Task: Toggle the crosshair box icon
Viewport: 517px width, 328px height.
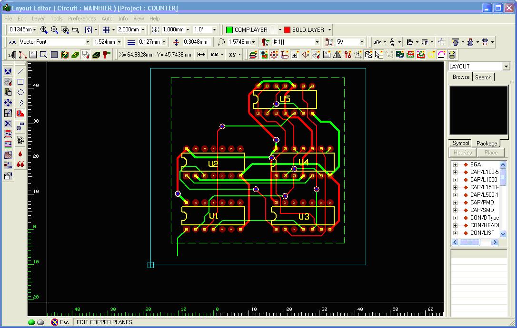Action: point(295,55)
